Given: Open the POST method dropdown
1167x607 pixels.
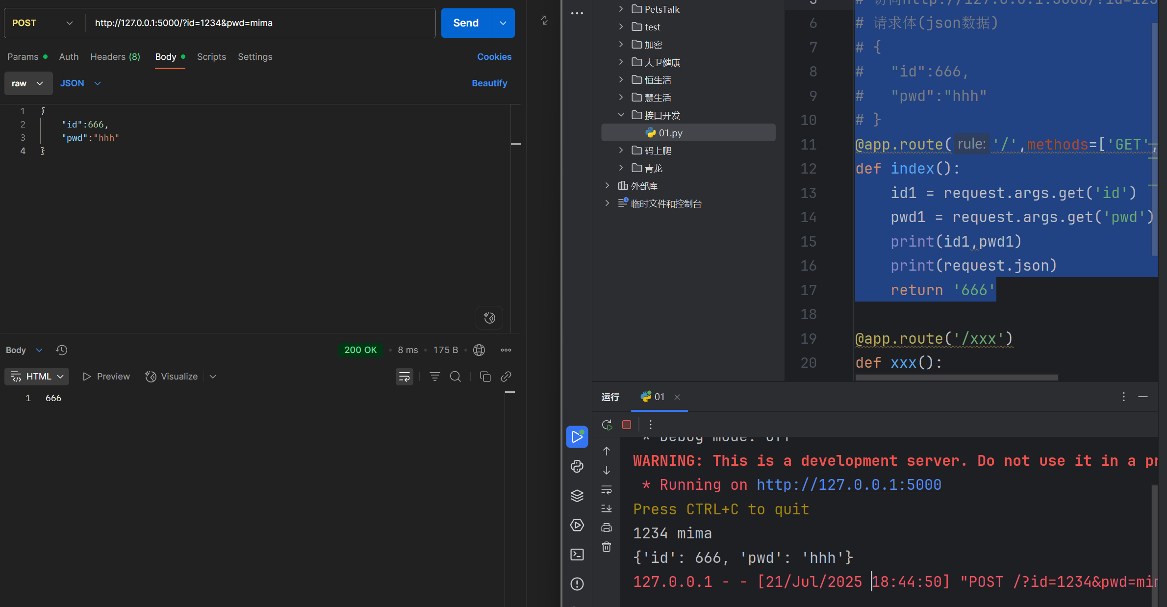Looking at the screenshot, I should coord(43,23).
